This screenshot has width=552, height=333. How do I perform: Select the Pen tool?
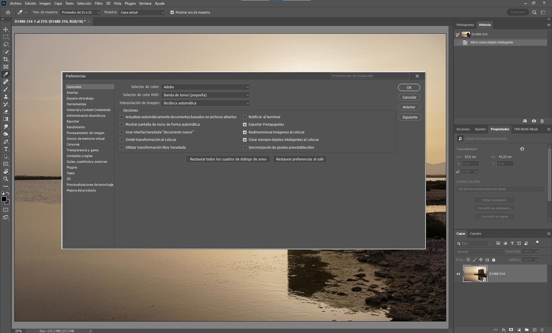pyautogui.click(x=6, y=142)
